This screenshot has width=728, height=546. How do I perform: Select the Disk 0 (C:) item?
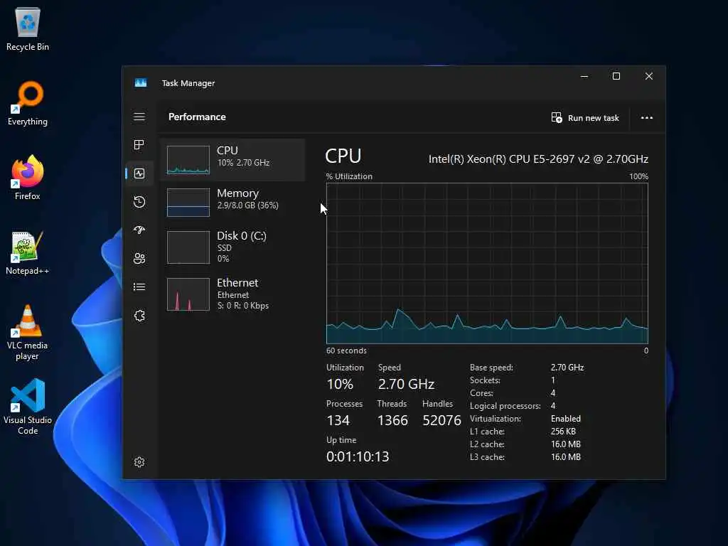point(232,247)
